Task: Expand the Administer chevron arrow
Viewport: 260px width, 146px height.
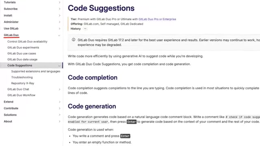Action: coord(60,22)
